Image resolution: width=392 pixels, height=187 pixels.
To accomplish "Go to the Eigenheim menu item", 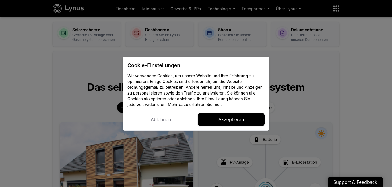I will pyautogui.click(x=125, y=9).
